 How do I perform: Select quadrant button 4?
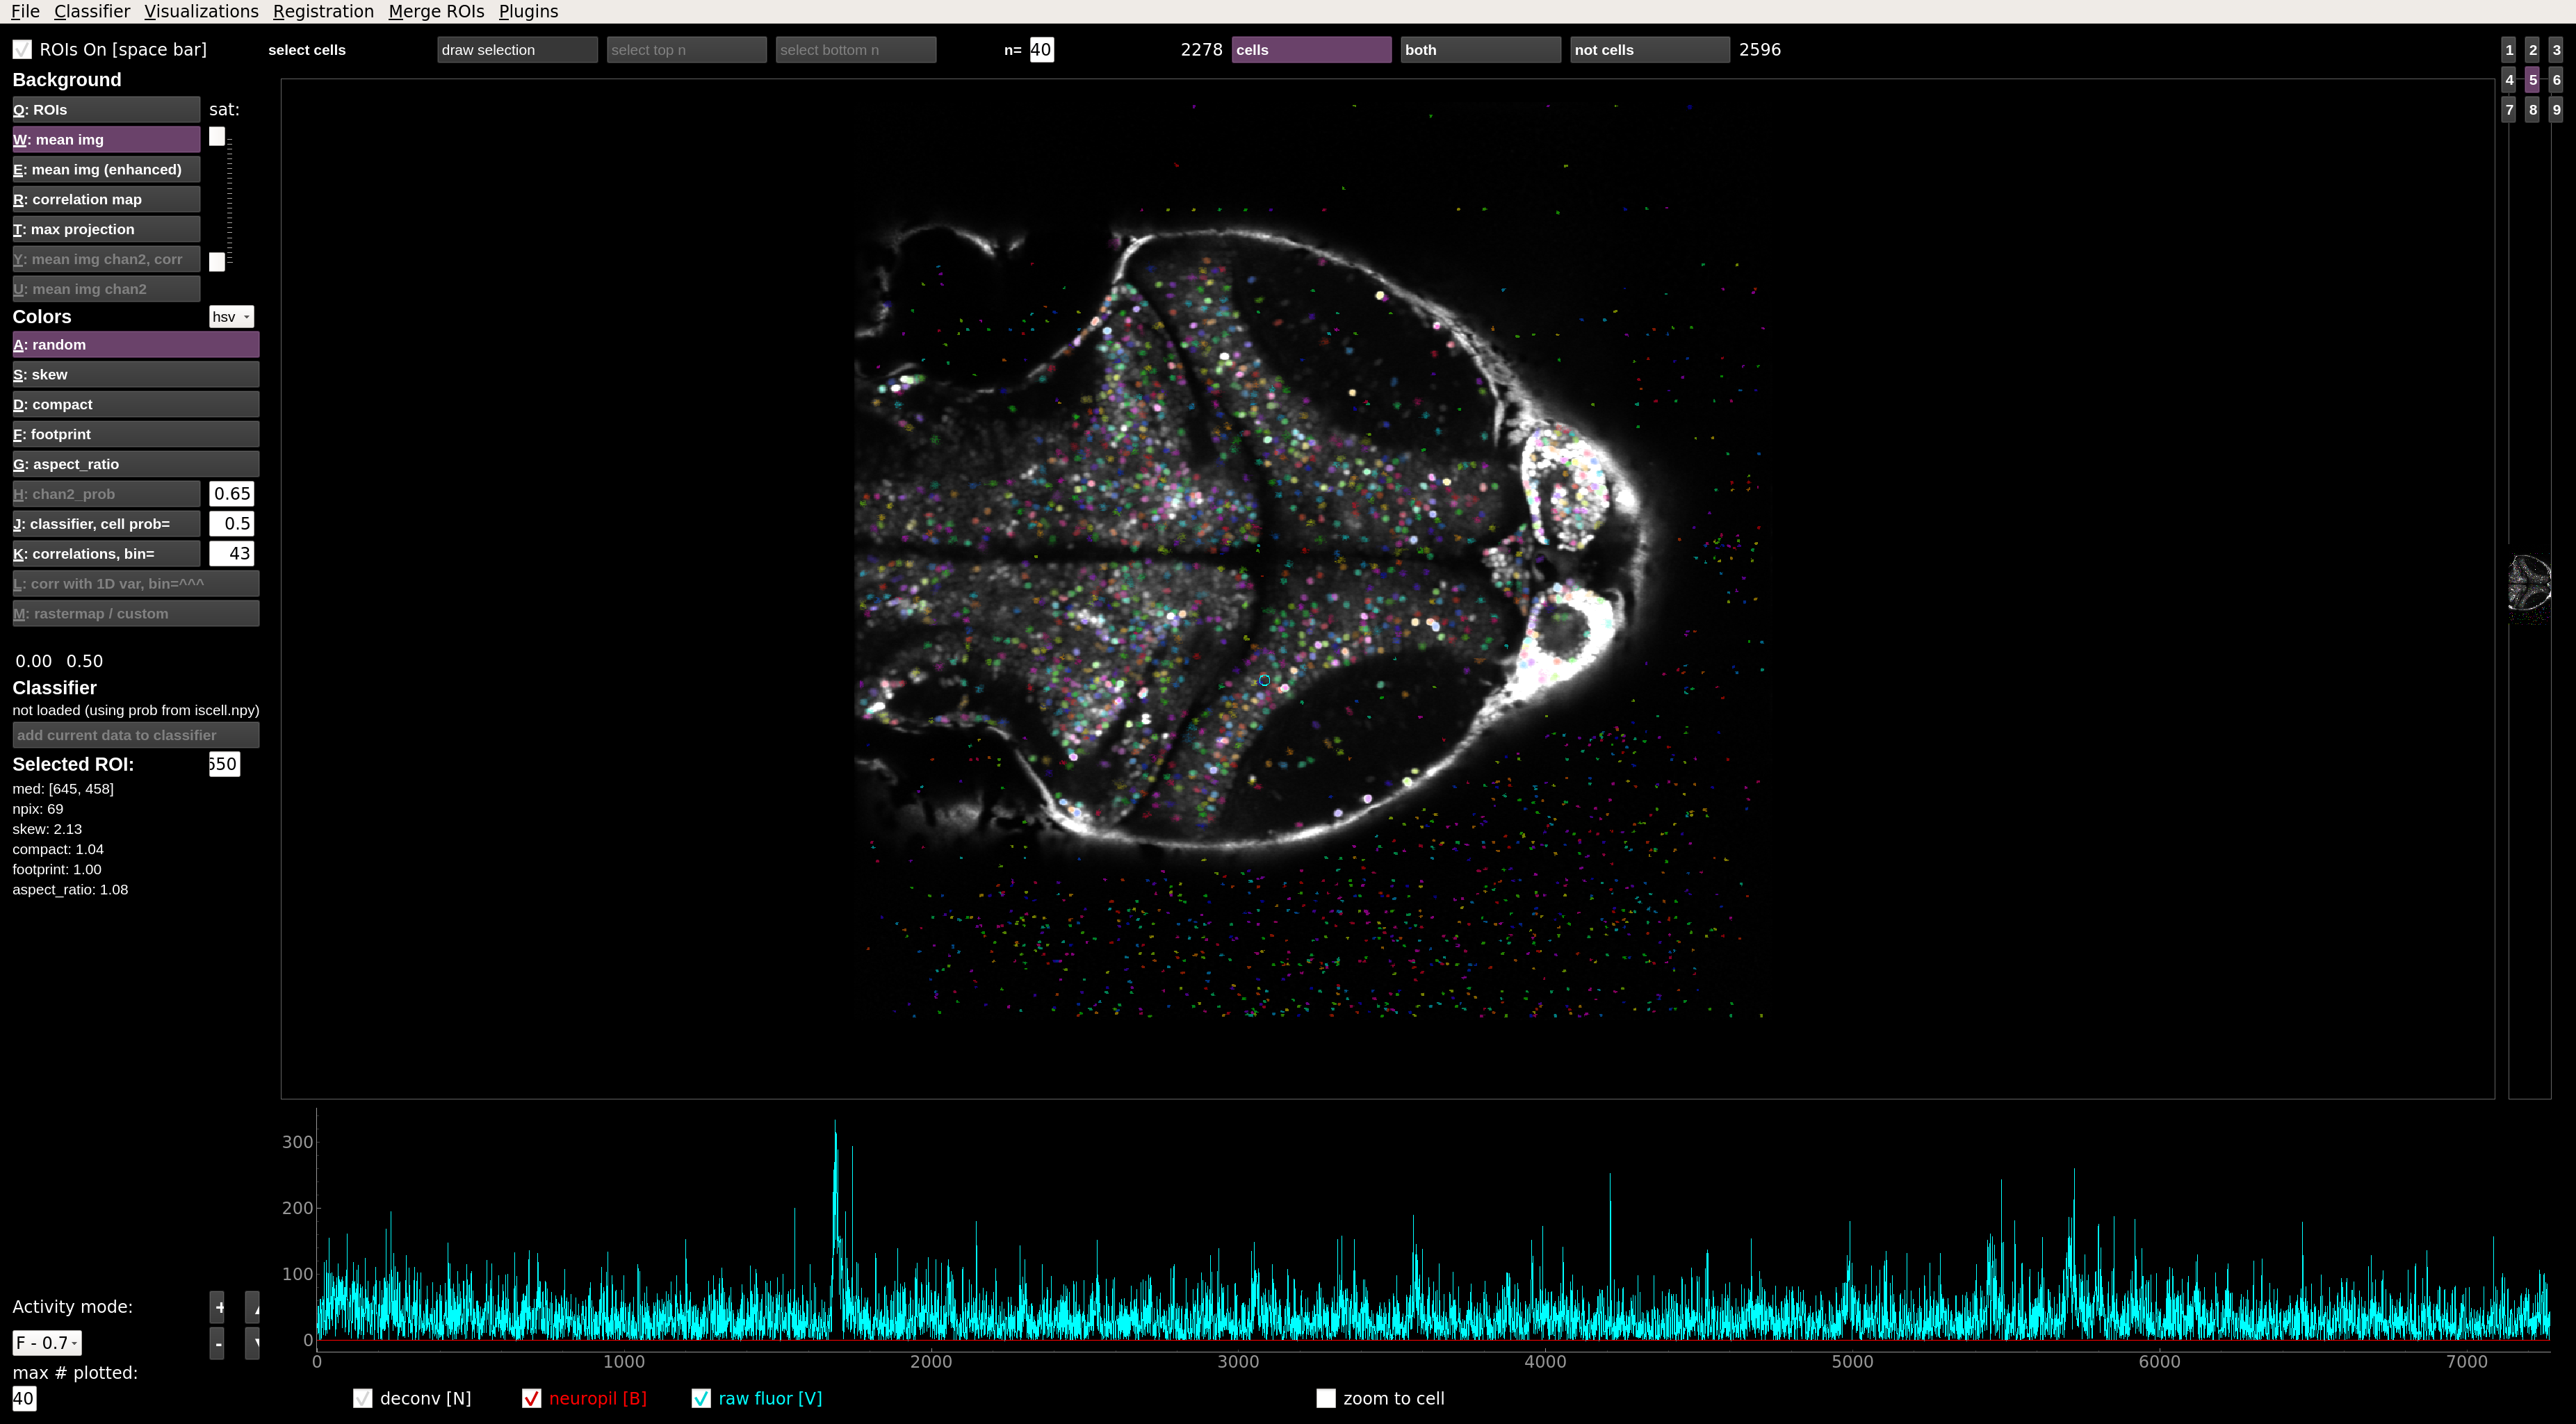[2508, 80]
